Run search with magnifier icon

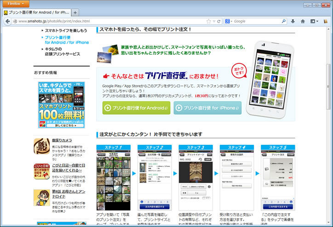[x=283, y=21]
